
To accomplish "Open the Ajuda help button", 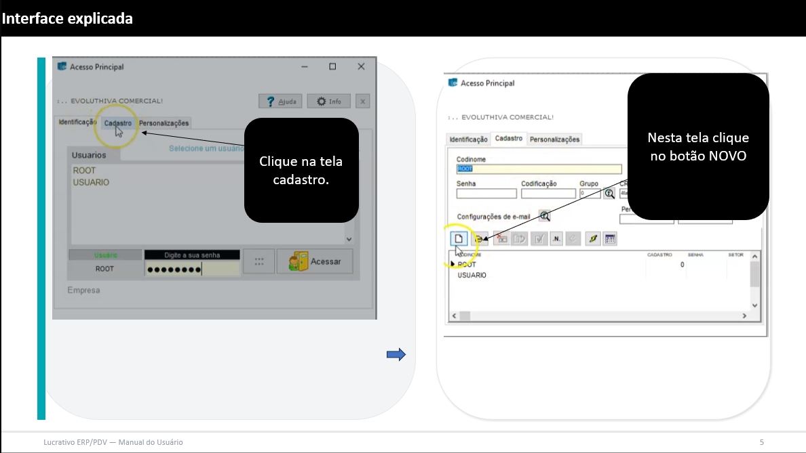I will click(x=280, y=102).
